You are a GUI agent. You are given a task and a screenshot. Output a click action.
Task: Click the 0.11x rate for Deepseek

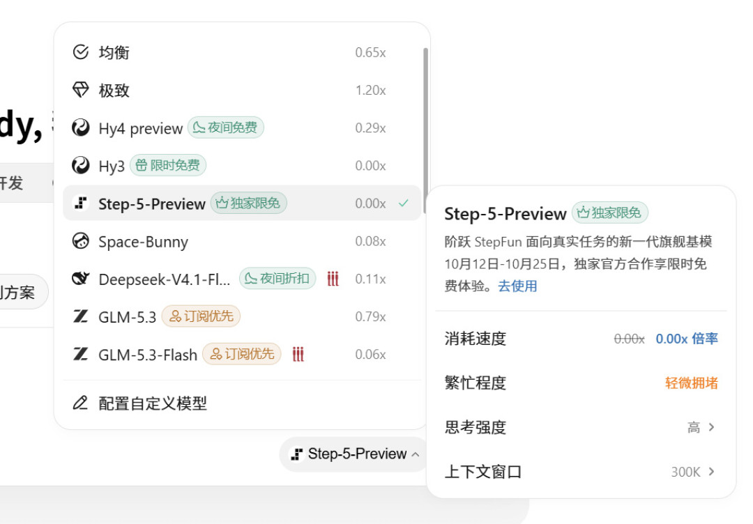click(x=370, y=279)
